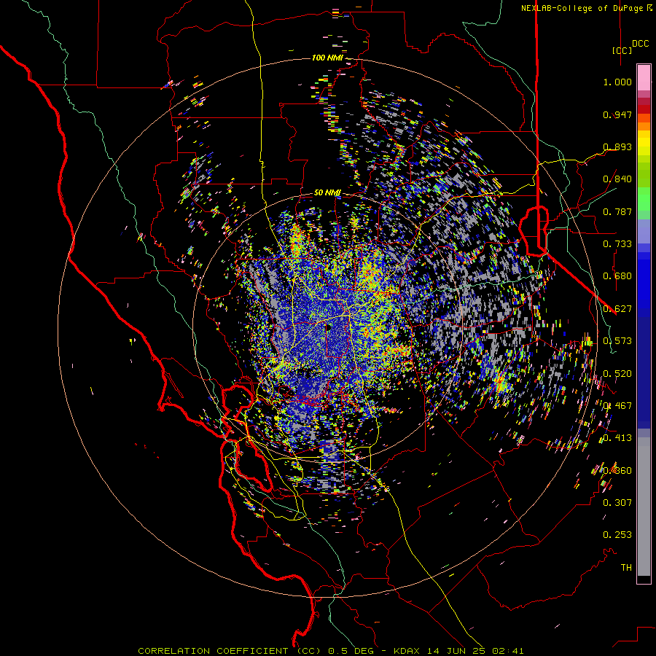This screenshot has width=656, height=656.
Task: Click the gray segment of the color bar
Action: (x=644, y=507)
